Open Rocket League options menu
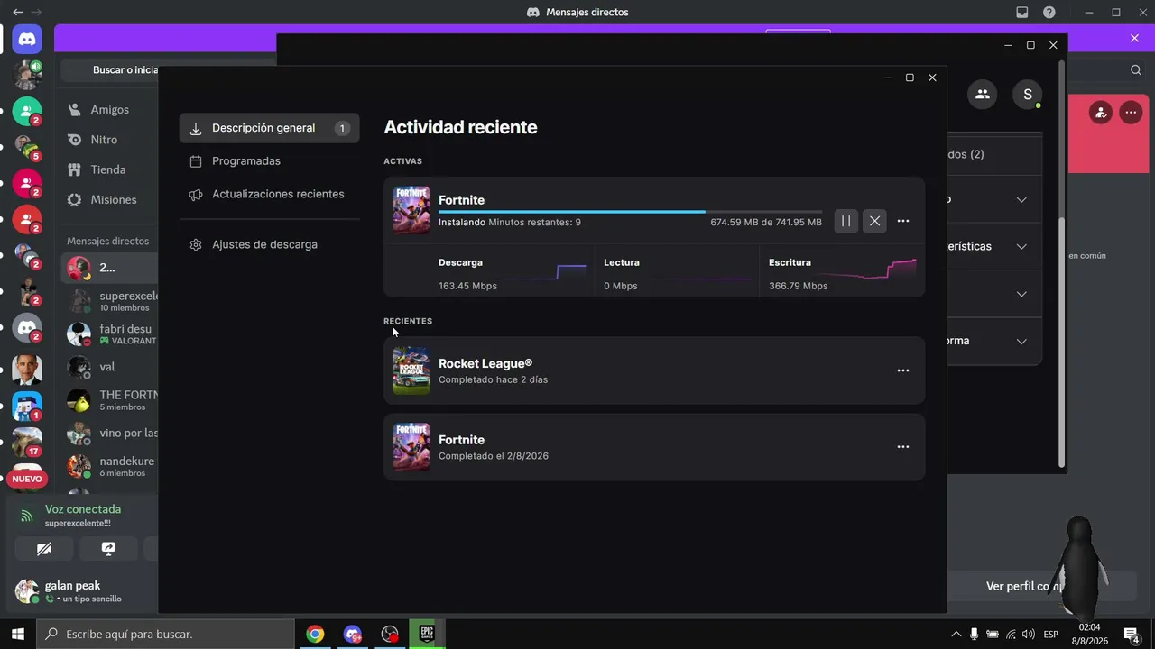This screenshot has height=649, width=1155. click(903, 370)
